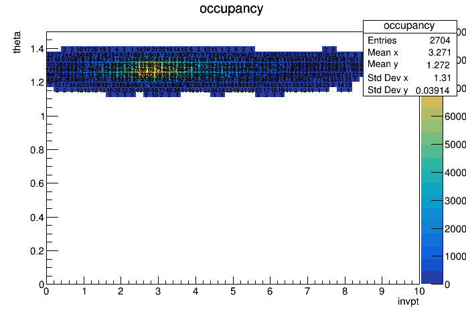Click the y-axis label 0.8

(x=37, y=150)
